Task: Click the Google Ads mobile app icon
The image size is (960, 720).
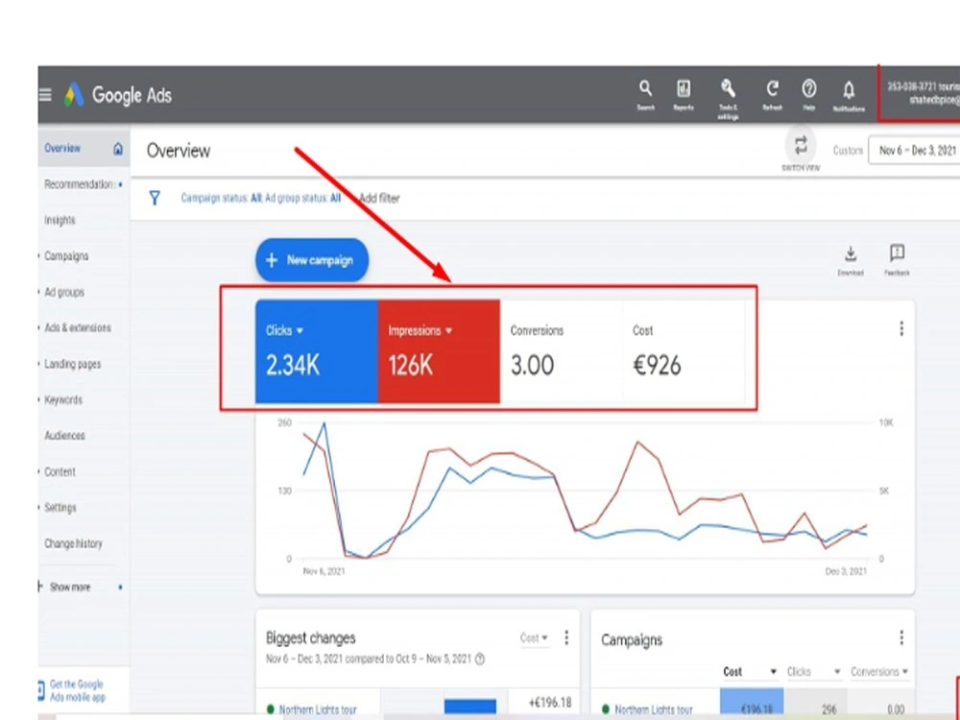Action: point(41,690)
